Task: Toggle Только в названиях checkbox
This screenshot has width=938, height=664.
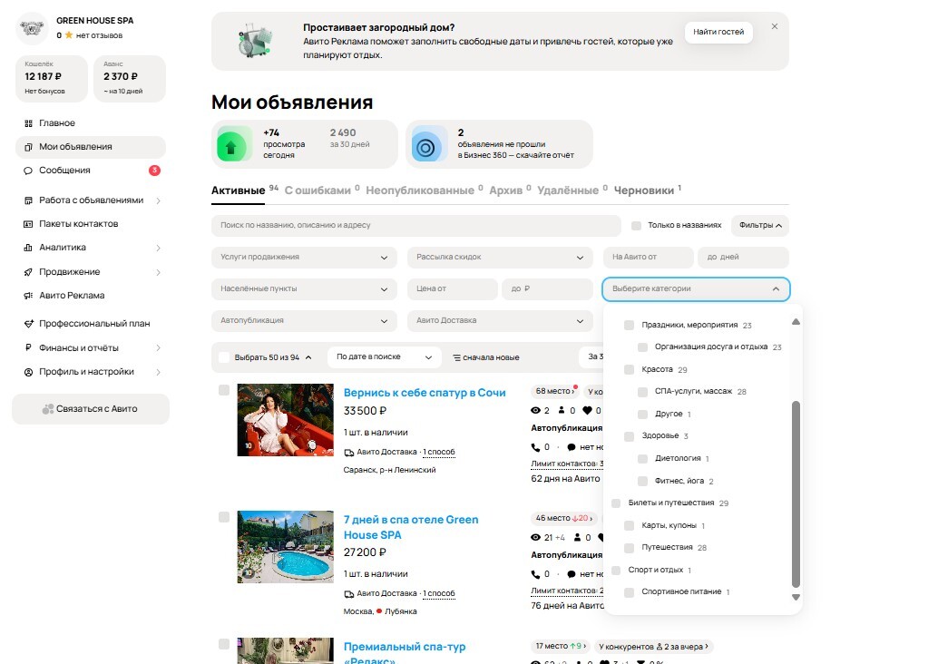Action: tap(637, 226)
